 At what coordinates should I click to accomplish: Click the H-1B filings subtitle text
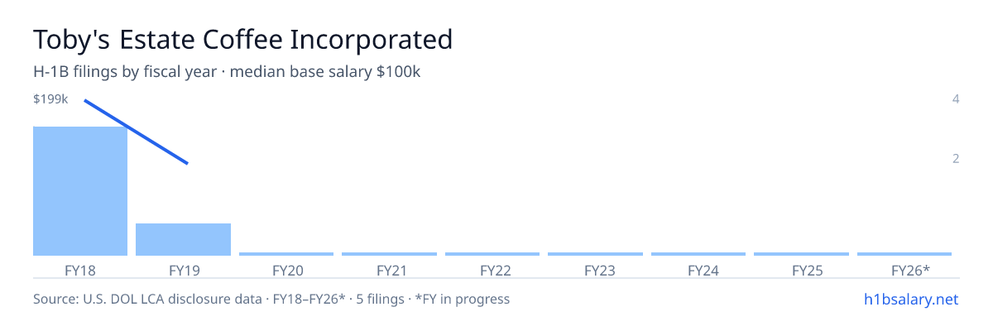pos(227,72)
